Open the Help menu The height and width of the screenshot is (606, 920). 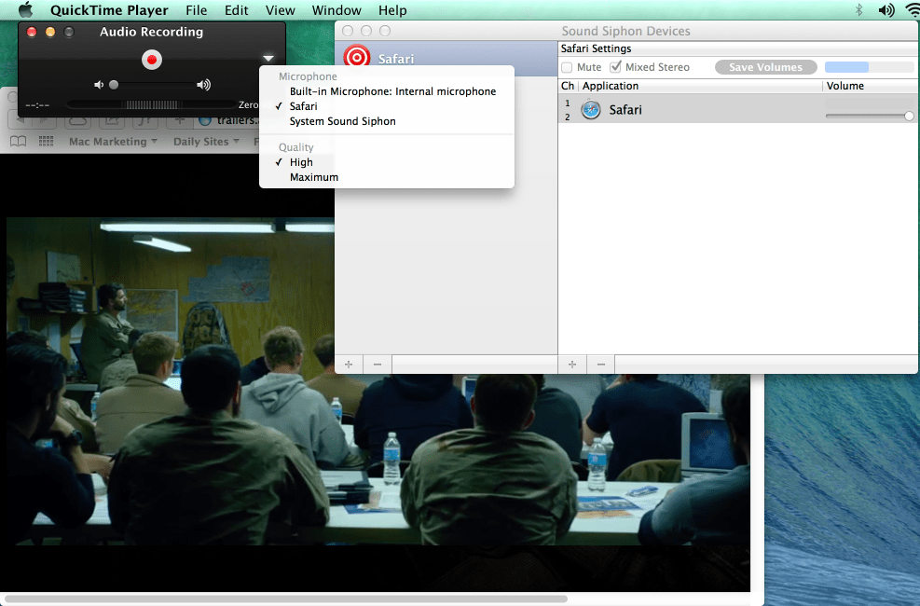tap(391, 10)
